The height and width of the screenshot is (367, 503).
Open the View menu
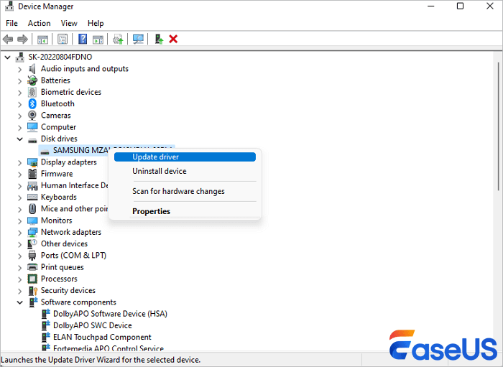(x=69, y=24)
